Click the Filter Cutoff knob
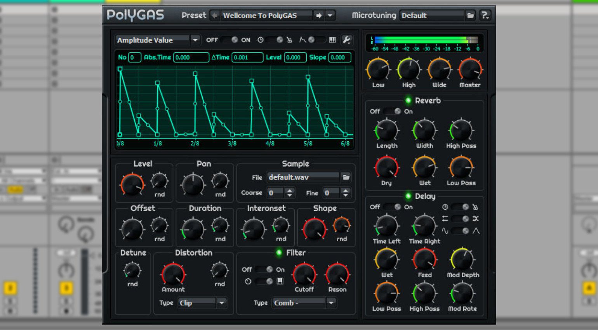 (304, 274)
